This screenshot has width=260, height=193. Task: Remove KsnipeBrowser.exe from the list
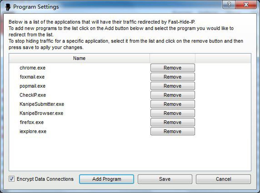[173, 113]
